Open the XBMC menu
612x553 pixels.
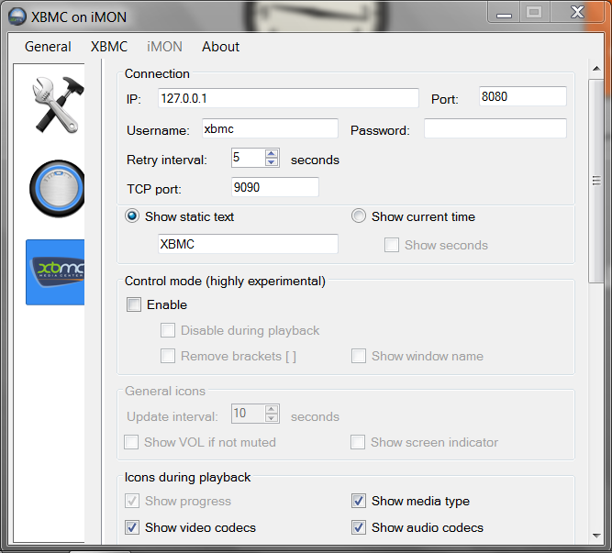(109, 47)
